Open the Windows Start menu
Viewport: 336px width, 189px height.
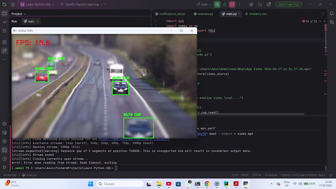(x=91, y=184)
